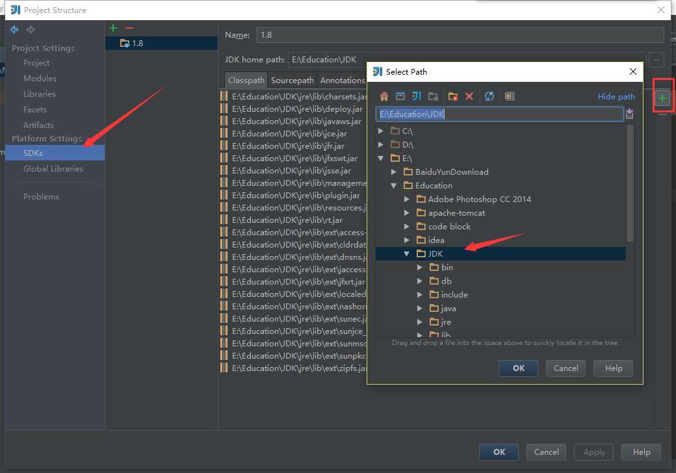Click the Project directory icon in Select Path toolbar
Image resolution: width=676 pixels, height=473 pixels.
417,97
